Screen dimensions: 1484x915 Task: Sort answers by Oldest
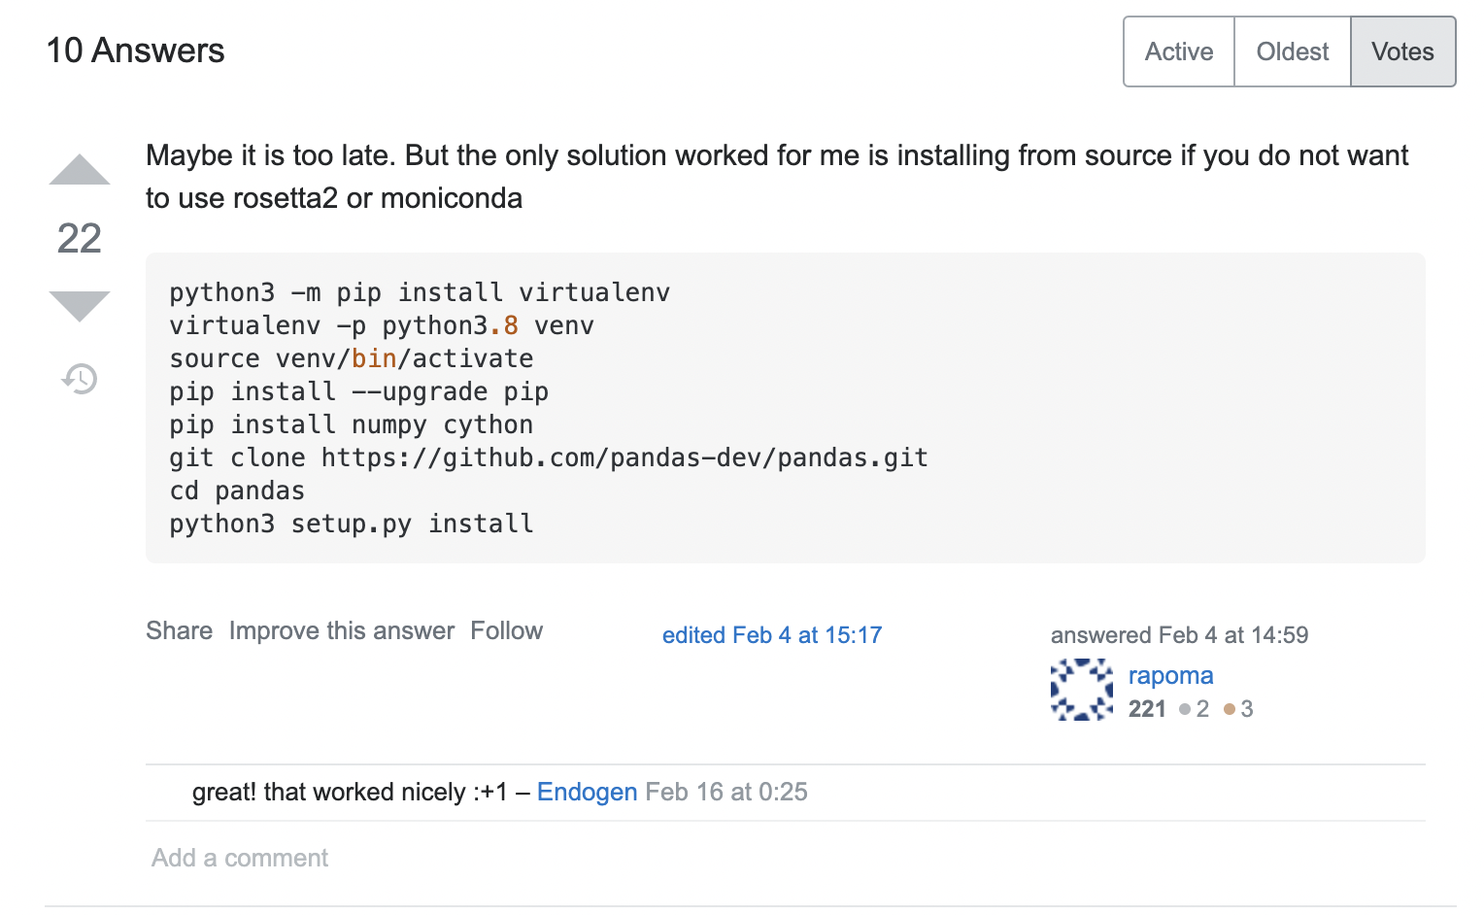[1292, 51]
